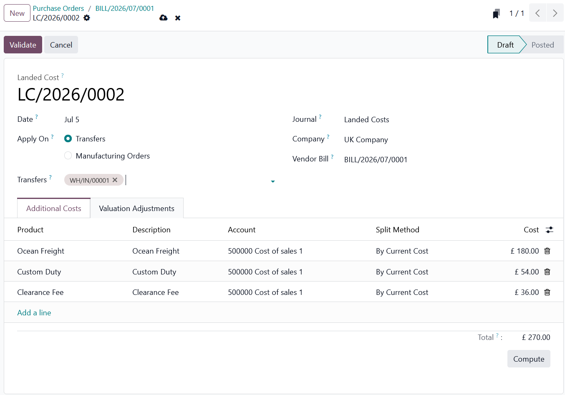Delete the Custom Duty cost line
This screenshot has height=395, width=565.
(x=547, y=272)
